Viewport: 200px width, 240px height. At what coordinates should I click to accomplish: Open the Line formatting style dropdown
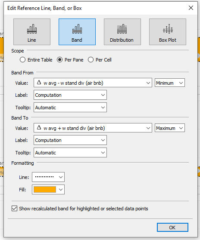click(x=48, y=177)
